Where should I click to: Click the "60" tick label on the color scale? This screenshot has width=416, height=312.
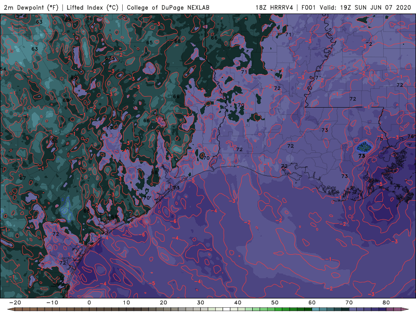(x=312, y=303)
